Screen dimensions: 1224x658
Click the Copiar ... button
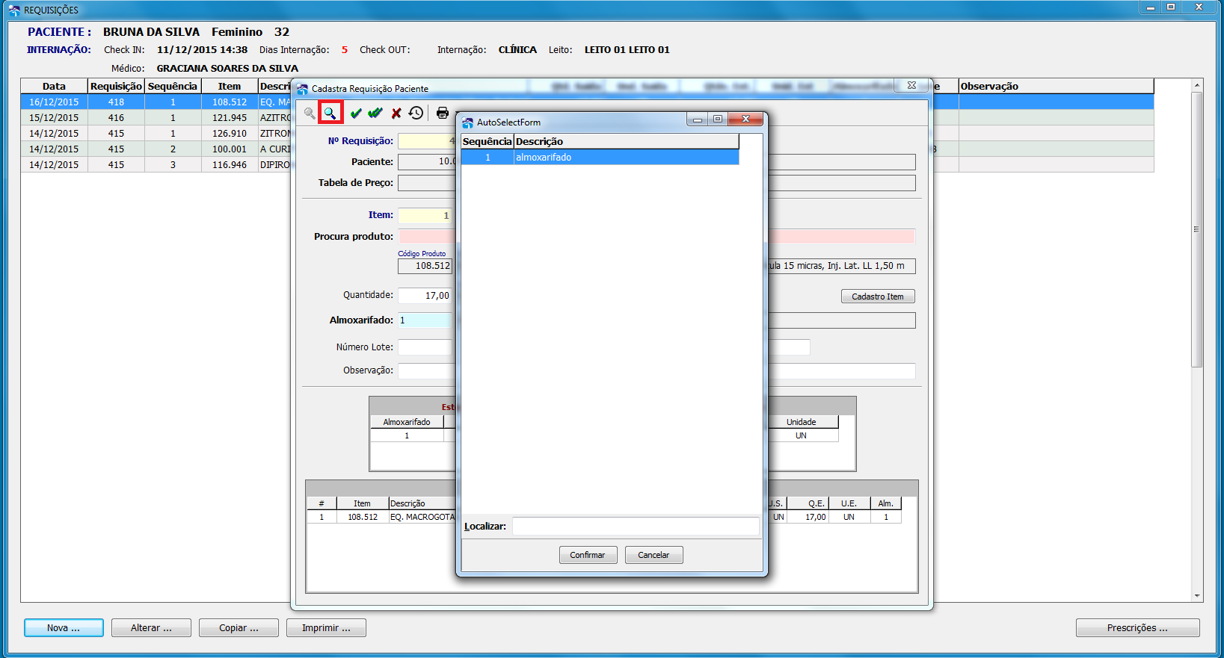[239, 628]
